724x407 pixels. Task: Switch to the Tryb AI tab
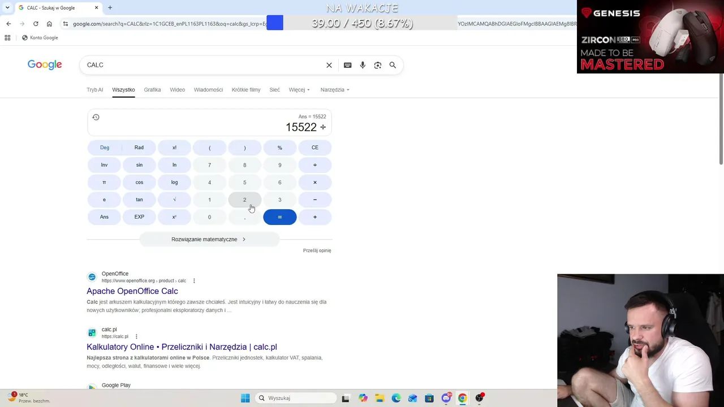(x=95, y=90)
